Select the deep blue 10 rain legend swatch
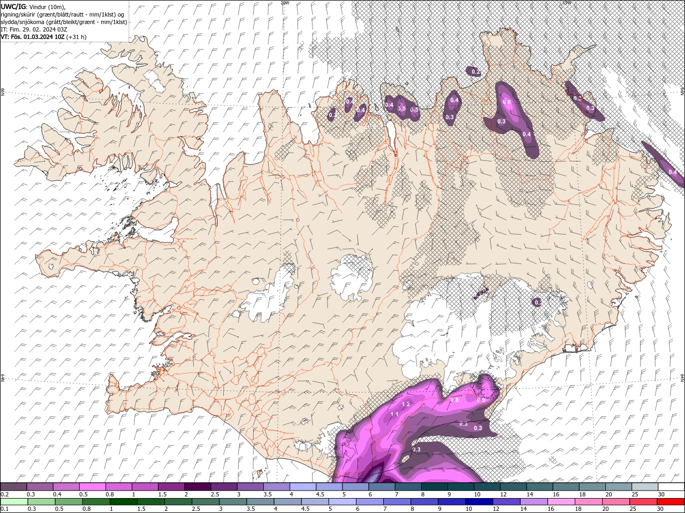The height and width of the screenshot is (513, 685). [479, 502]
